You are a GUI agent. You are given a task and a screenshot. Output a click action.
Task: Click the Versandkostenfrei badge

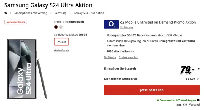pyautogui.click(x=15, y=22)
